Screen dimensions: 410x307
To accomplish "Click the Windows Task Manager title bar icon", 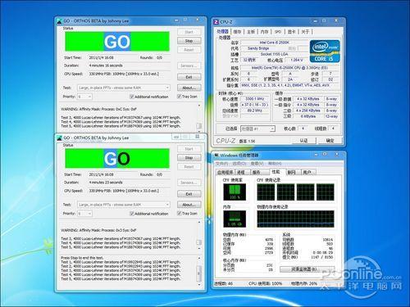I will click(216, 156).
